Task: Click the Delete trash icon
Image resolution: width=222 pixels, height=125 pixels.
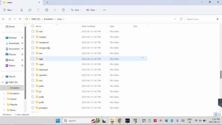Action: click(x=63, y=10)
